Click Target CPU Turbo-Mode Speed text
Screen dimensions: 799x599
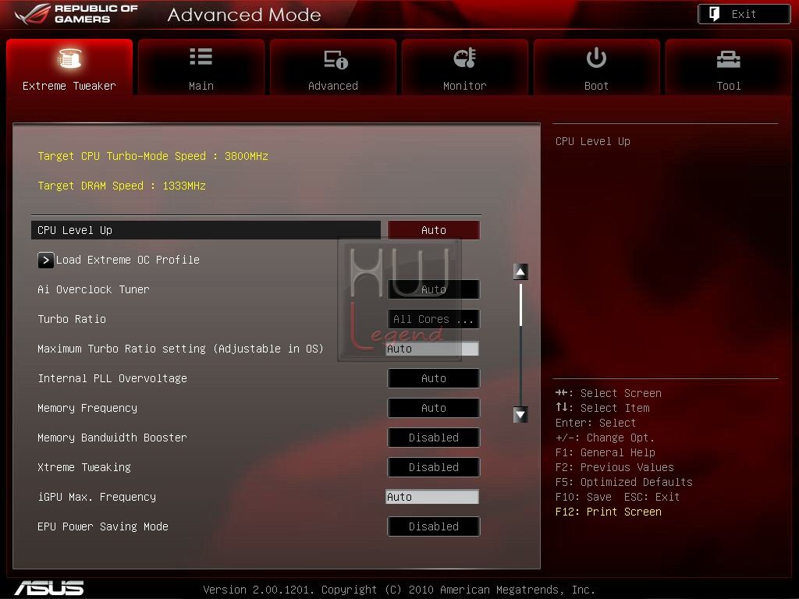(x=153, y=156)
